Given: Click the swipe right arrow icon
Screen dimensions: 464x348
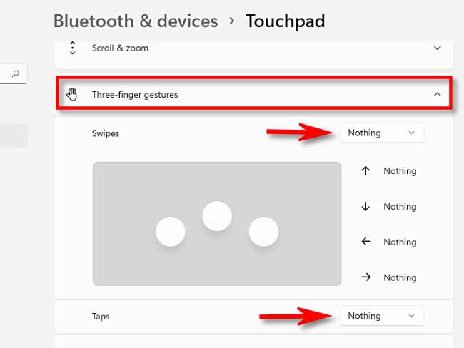Looking at the screenshot, I should [366, 277].
